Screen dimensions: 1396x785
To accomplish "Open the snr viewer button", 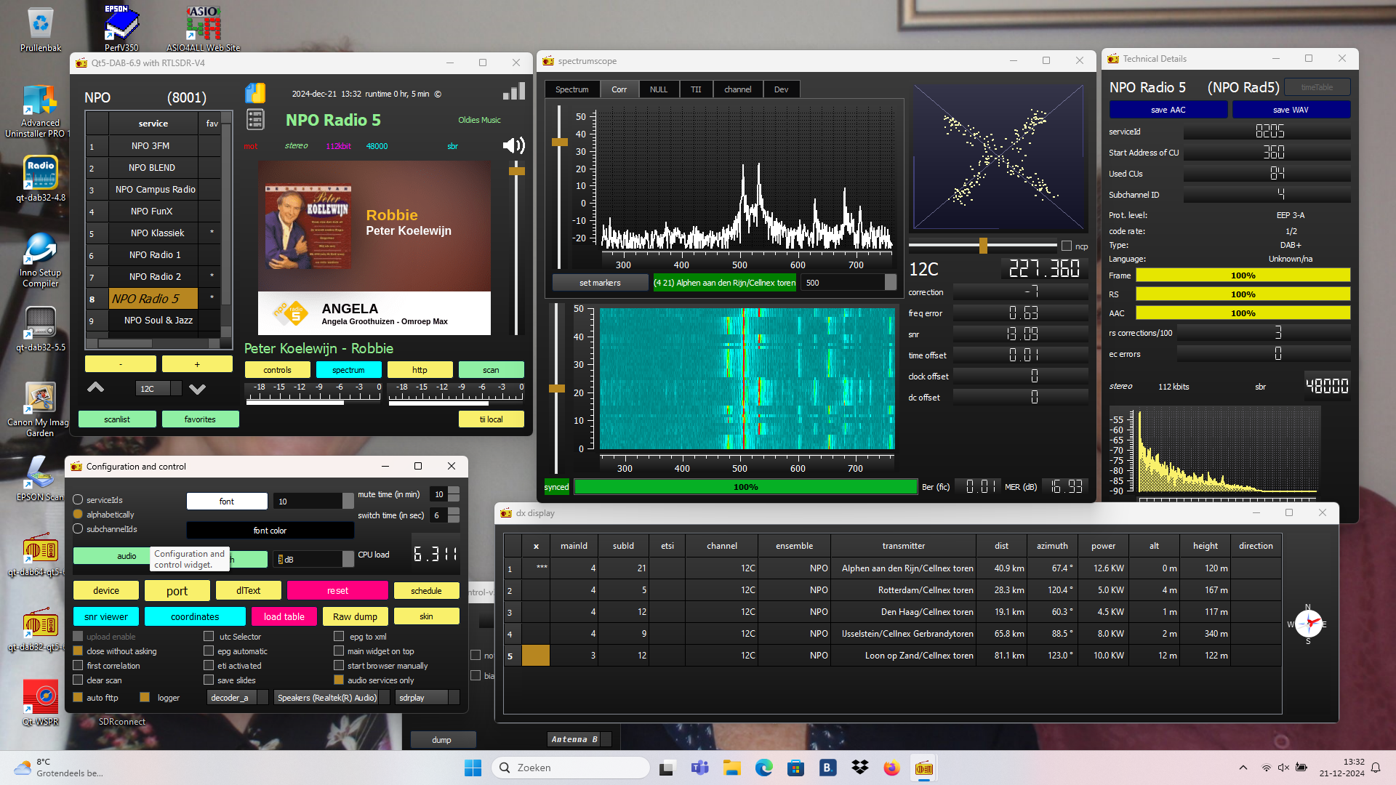I will [106, 616].
